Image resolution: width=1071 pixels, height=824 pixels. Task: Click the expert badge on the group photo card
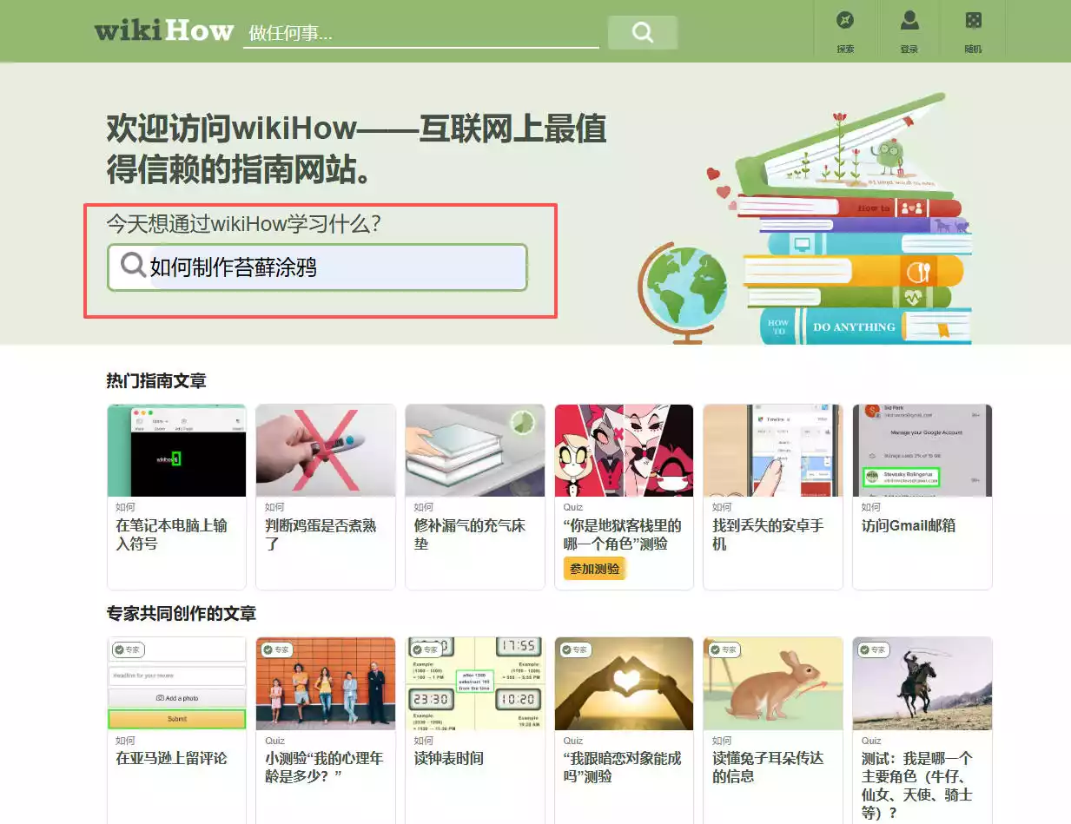point(279,649)
